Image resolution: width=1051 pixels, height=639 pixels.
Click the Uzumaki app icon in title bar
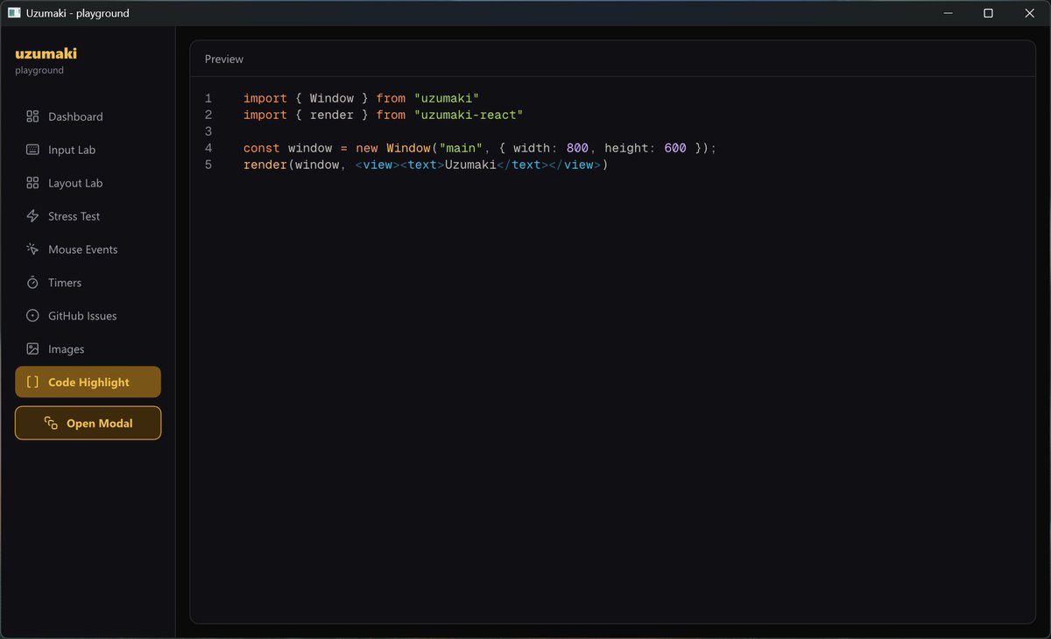pos(14,13)
